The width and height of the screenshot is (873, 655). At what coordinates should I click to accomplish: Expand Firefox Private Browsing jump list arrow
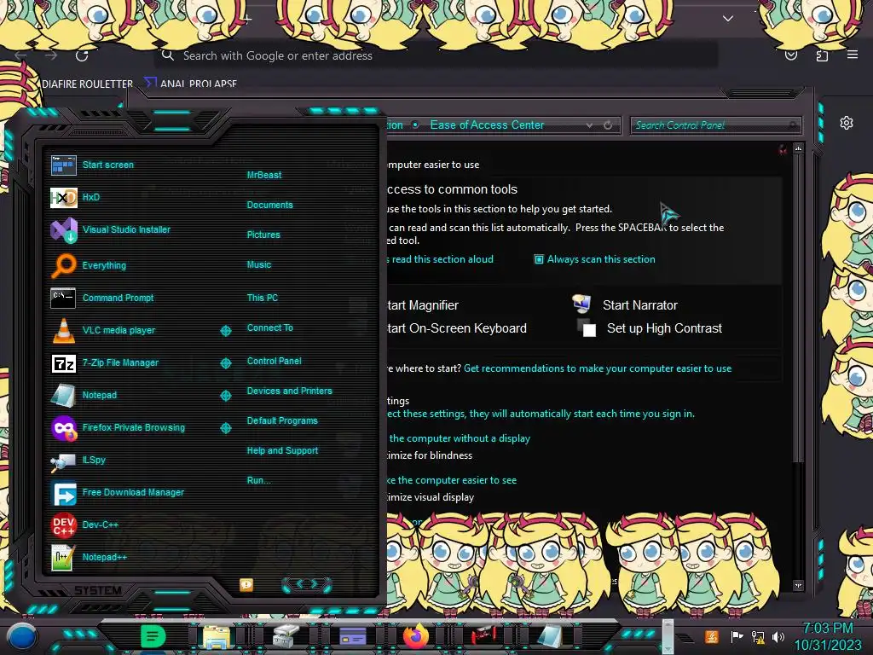(x=225, y=428)
